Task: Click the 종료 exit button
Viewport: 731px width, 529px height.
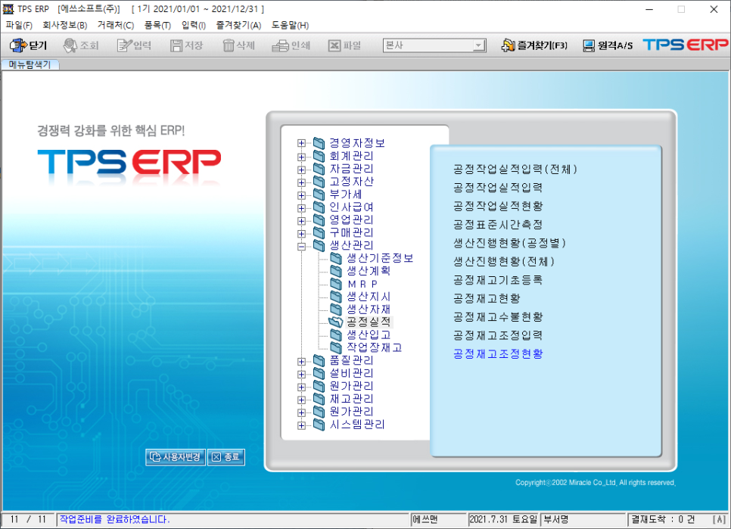Action: (226, 457)
